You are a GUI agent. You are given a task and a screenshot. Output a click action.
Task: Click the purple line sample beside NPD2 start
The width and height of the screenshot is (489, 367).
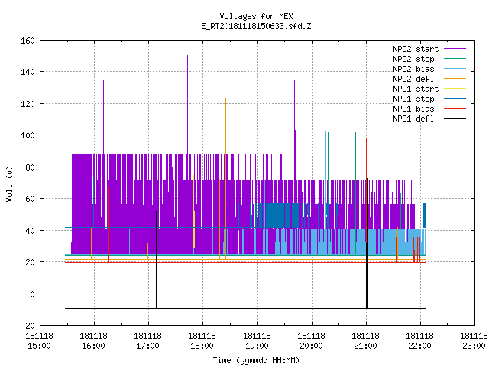pos(455,49)
